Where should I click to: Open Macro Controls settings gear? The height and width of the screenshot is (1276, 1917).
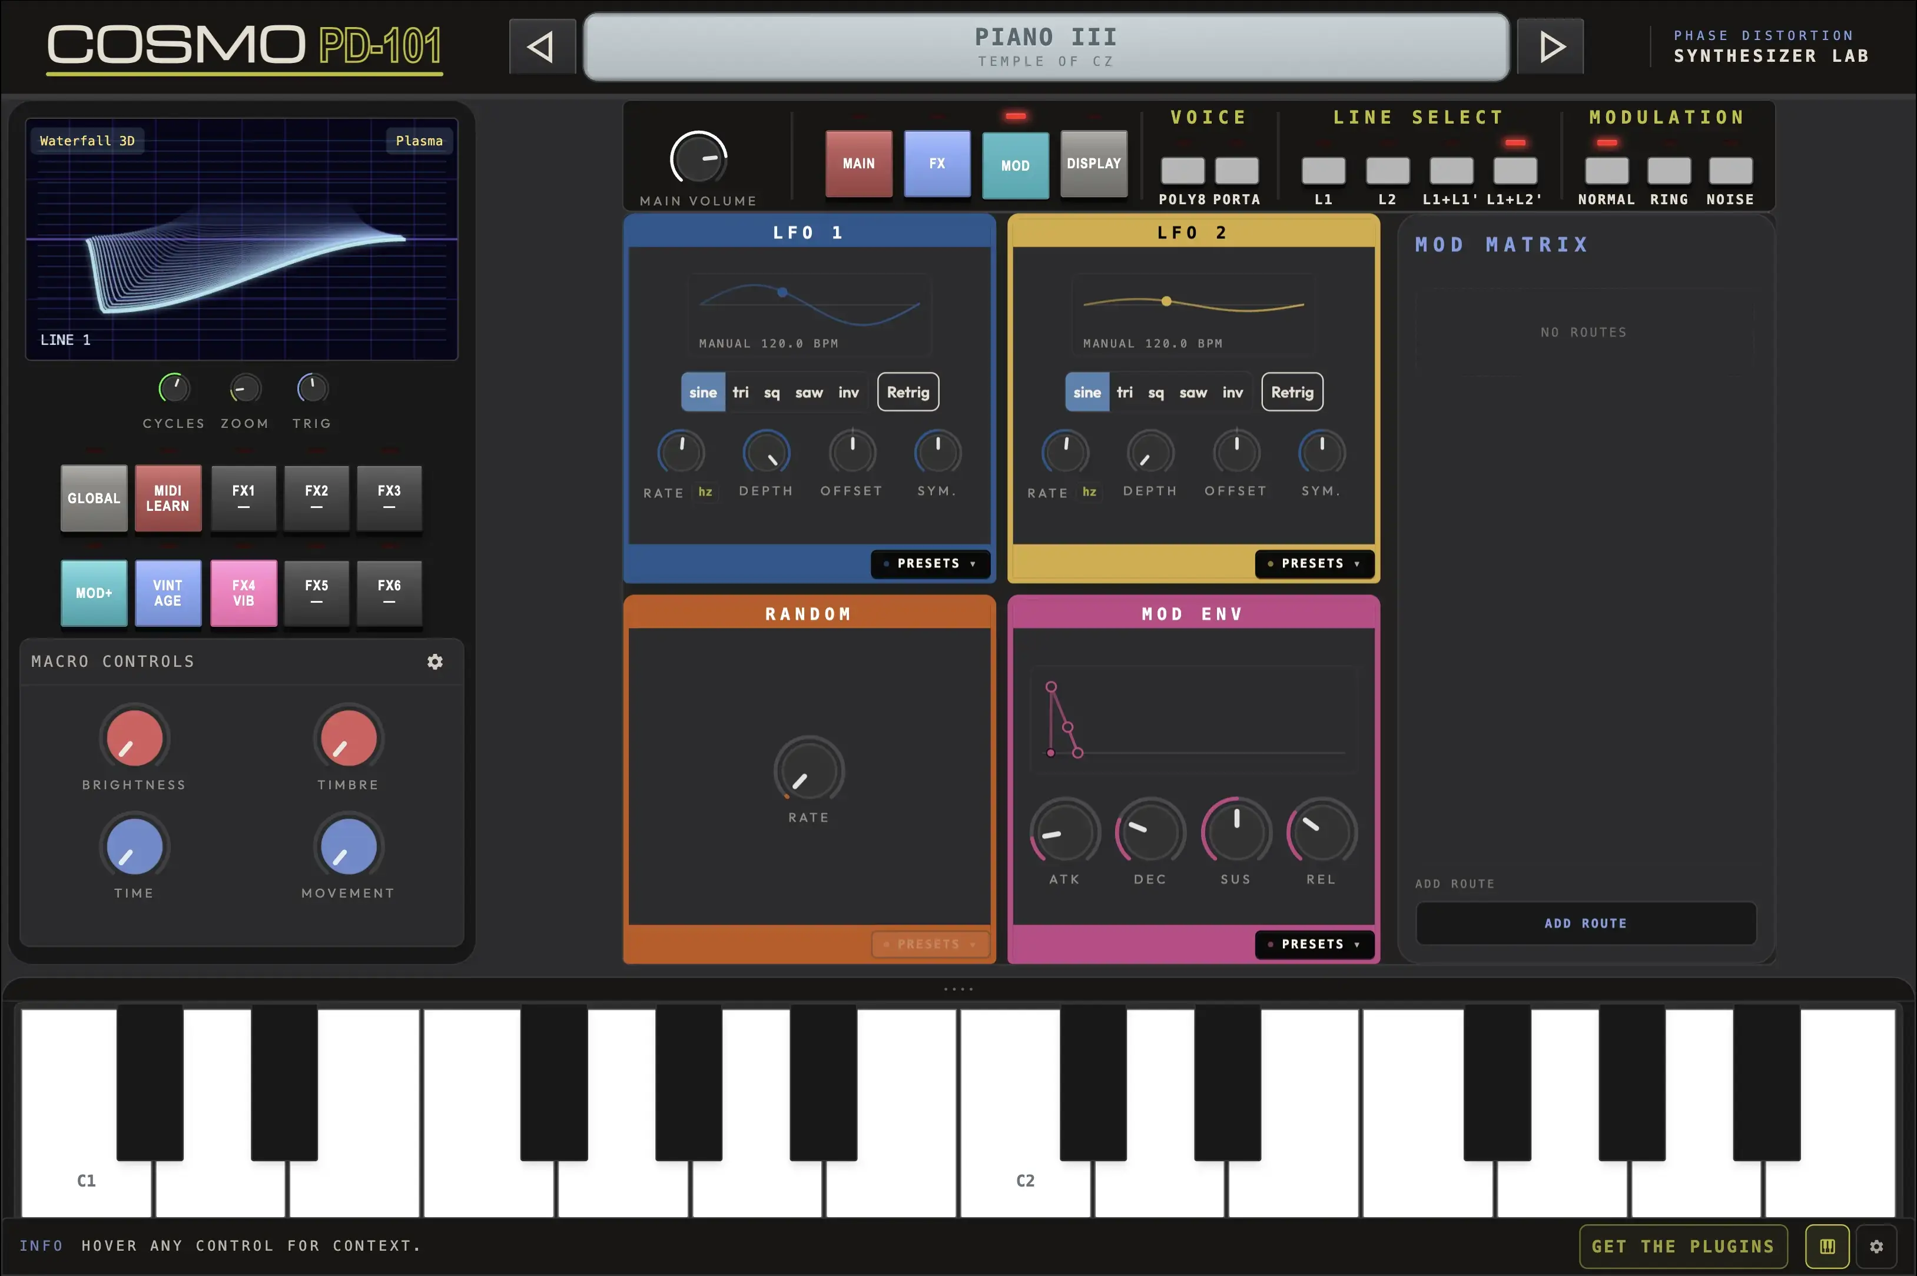click(x=435, y=662)
